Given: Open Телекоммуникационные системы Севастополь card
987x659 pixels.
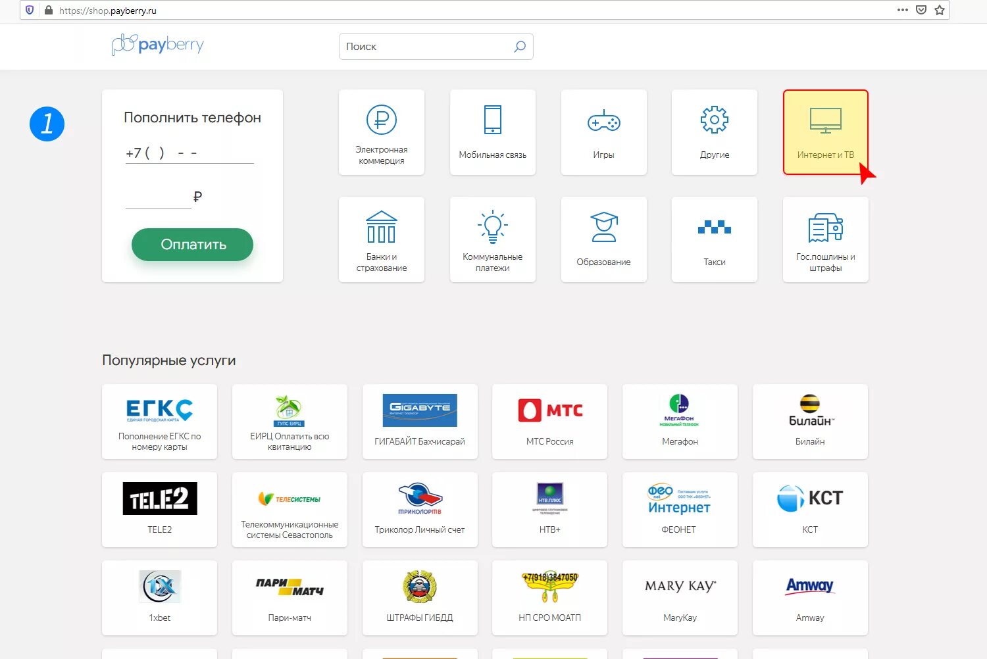Looking at the screenshot, I should (x=290, y=510).
